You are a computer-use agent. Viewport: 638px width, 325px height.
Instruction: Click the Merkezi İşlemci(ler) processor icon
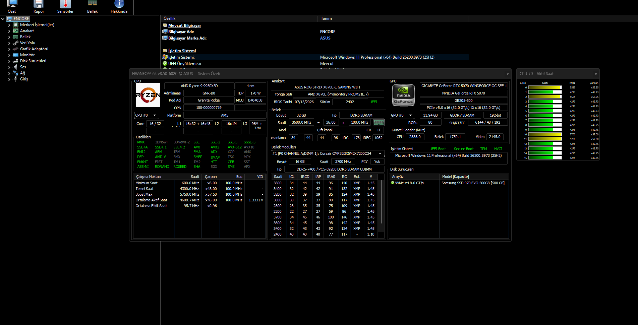pos(16,25)
